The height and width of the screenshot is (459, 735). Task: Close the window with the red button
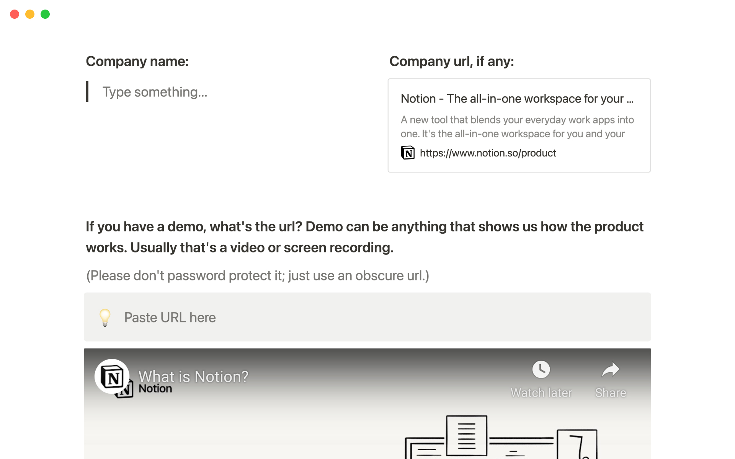coord(15,14)
